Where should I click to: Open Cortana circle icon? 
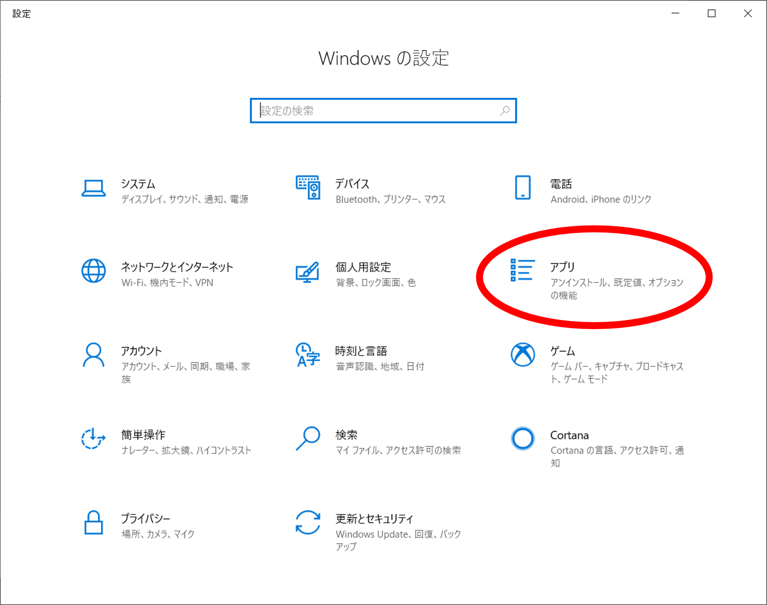523,439
